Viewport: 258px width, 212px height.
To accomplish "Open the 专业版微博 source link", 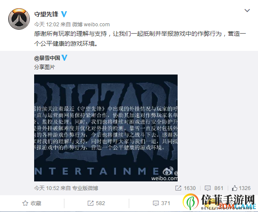I will [85, 188].
